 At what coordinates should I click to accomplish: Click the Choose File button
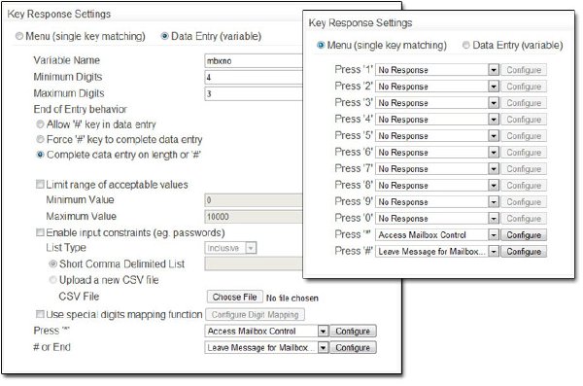[x=234, y=298]
